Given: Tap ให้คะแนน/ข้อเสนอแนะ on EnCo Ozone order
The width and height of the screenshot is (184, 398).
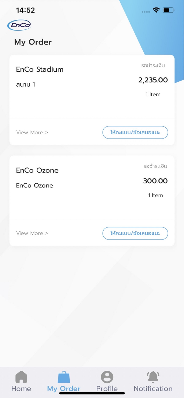Looking at the screenshot, I should click(x=135, y=233).
